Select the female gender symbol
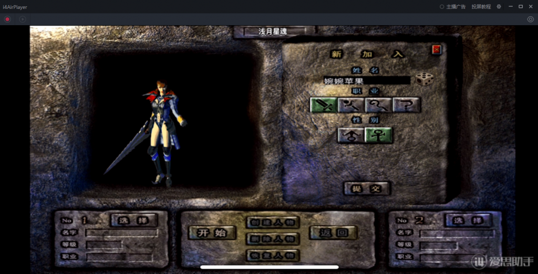 click(379, 135)
